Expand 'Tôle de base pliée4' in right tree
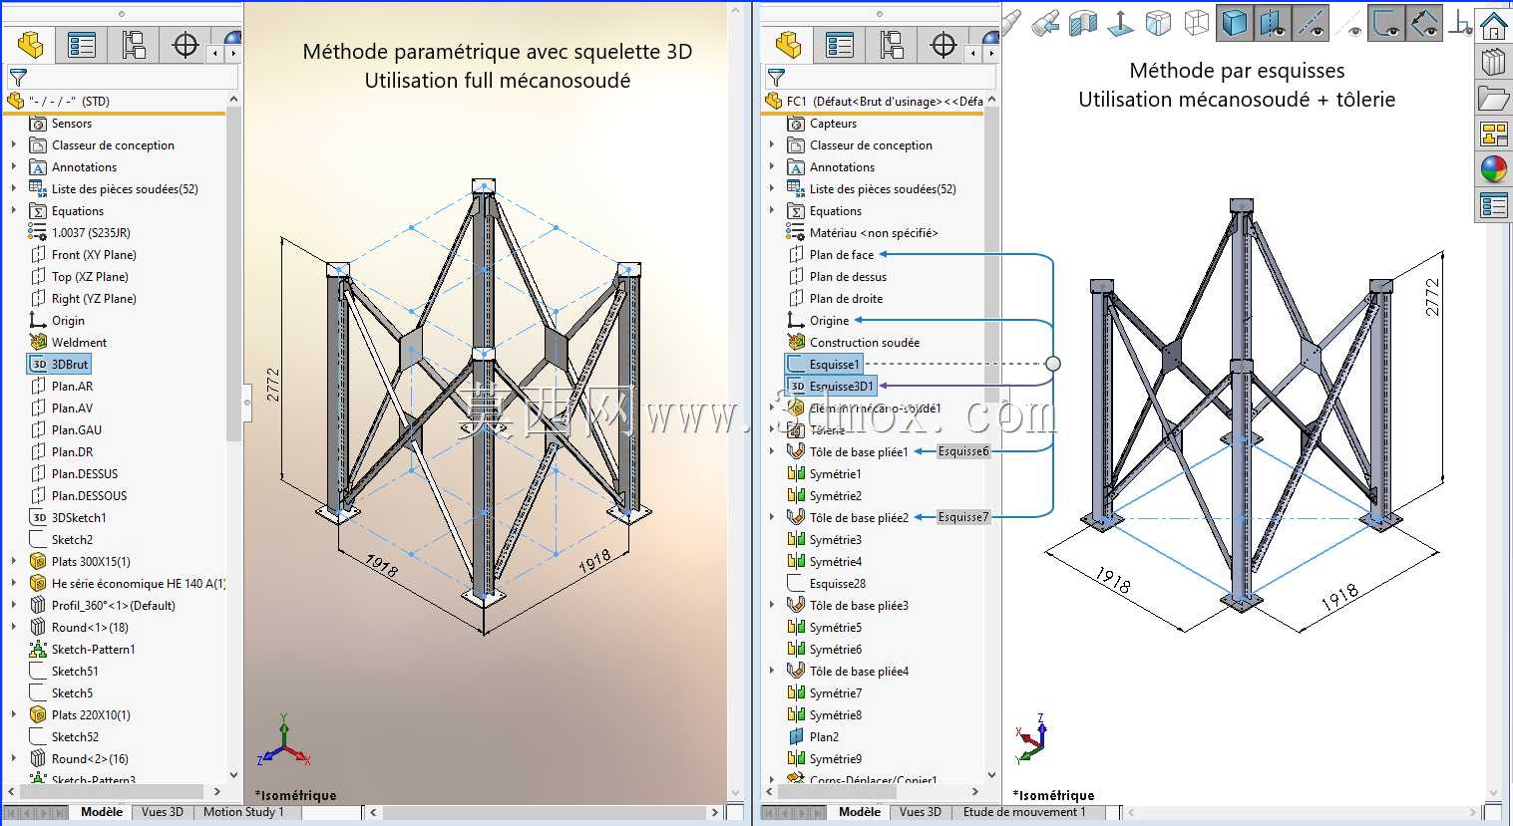This screenshot has width=1513, height=826. point(772,672)
